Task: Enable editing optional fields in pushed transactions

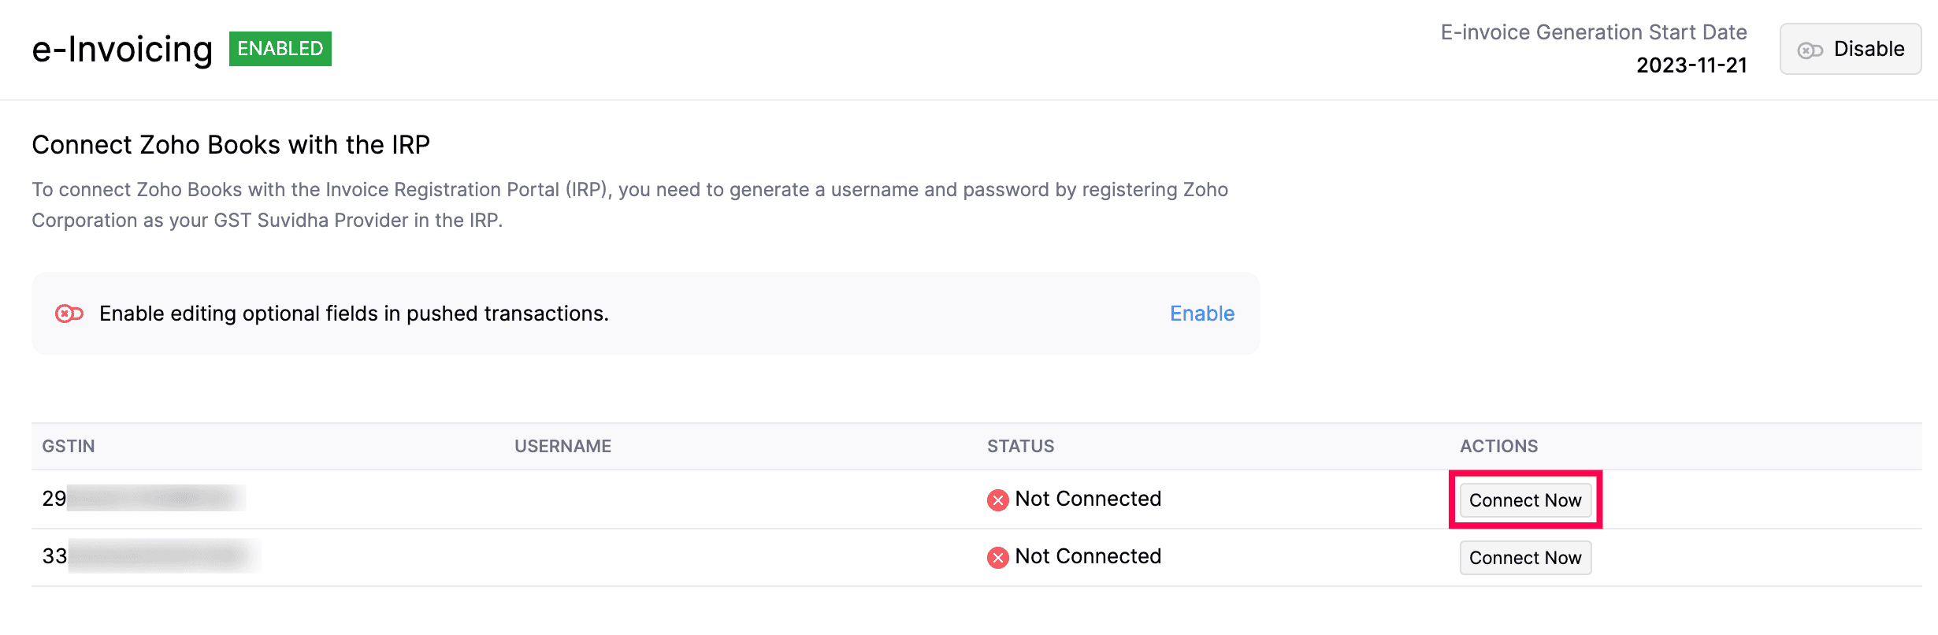Action: (x=1201, y=313)
